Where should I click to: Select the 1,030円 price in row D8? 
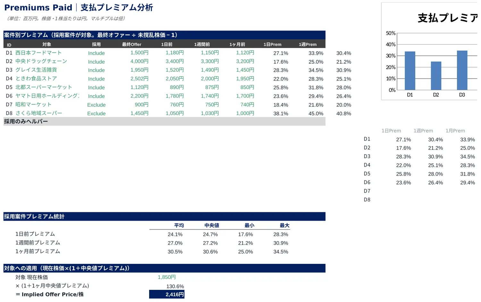tap(210, 113)
